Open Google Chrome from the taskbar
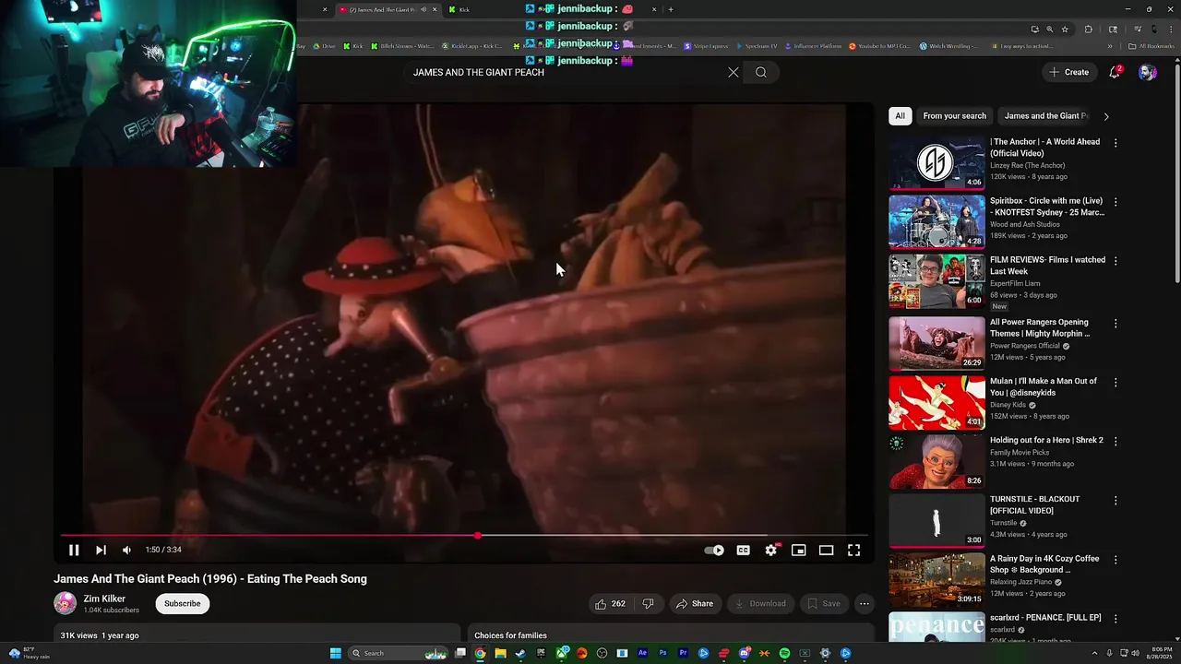This screenshot has width=1181, height=664. coord(480,653)
